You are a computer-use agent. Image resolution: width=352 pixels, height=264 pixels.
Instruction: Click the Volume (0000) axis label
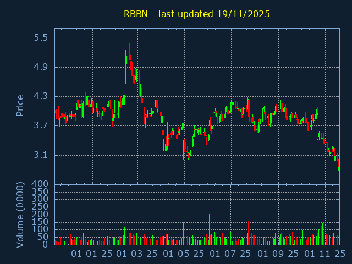tap(20, 213)
